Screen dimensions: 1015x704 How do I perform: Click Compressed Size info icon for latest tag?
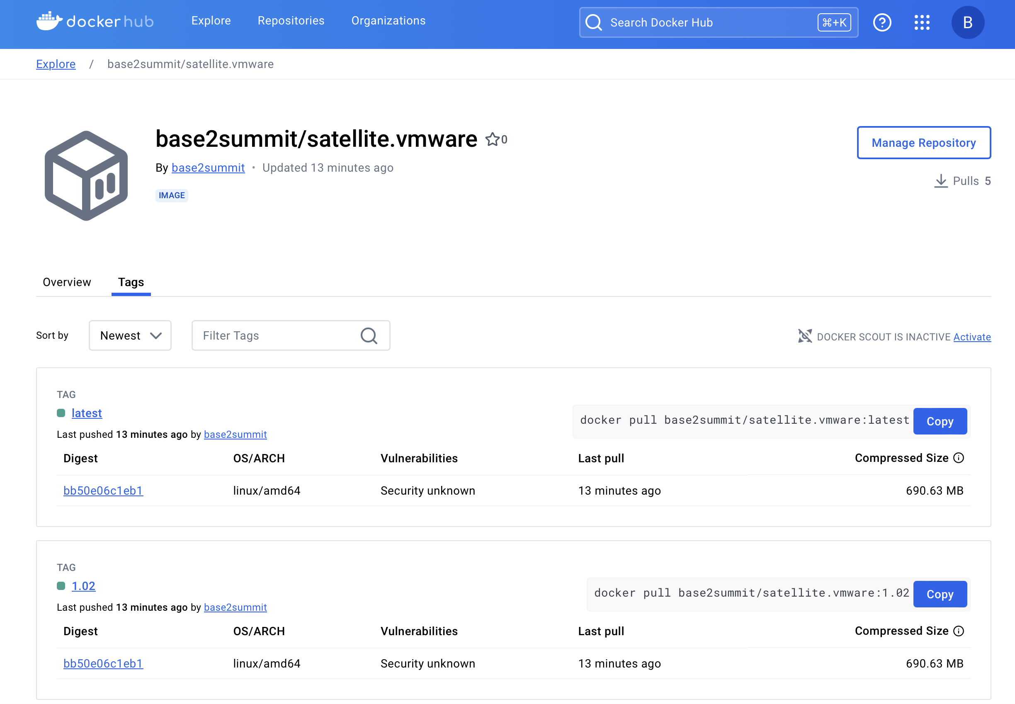(x=959, y=458)
